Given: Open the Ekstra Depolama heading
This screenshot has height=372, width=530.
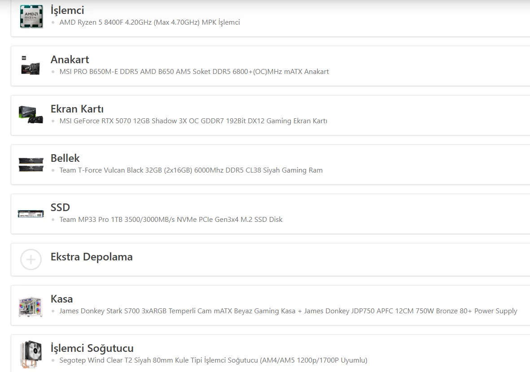Looking at the screenshot, I should coord(92,257).
